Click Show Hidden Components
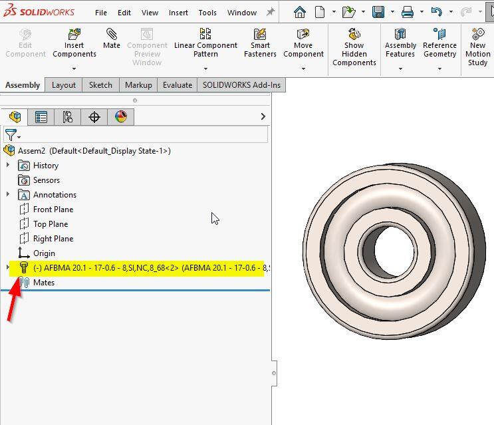Viewport: 494px width, 425px height. point(354,35)
